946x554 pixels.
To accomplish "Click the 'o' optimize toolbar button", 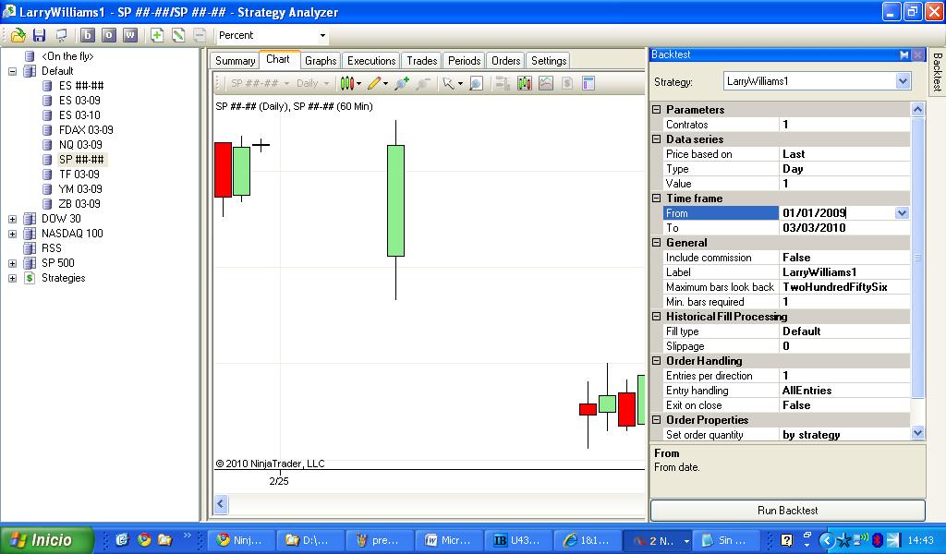I will pyautogui.click(x=109, y=35).
